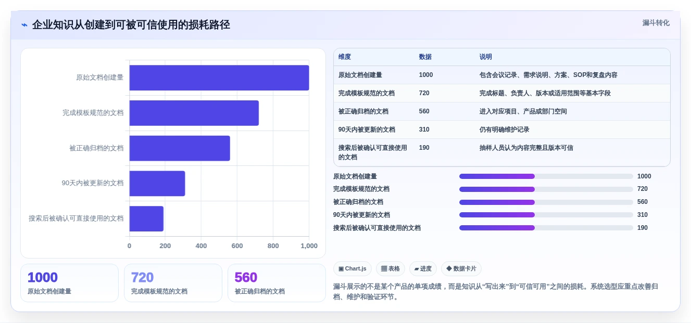This screenshot has height=323, width=691.
Task: Click the x-axis tick label 400
Action: coord(201,246)
